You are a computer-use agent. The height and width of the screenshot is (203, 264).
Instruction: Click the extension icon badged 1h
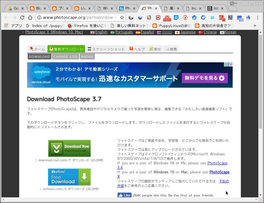[x=240, y=18]
